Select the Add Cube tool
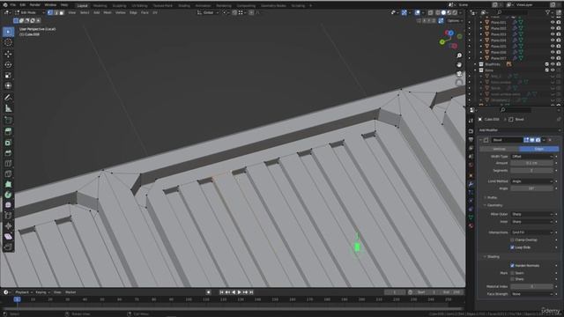The height and width of the screenshot is (317, 564). click(8, 120)
